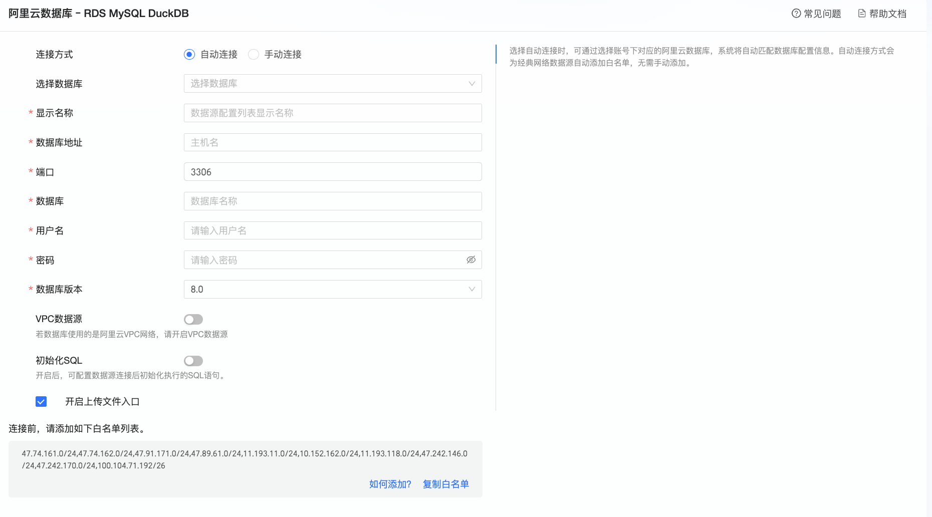The height and width of the screenshot is (517, 932).
Task: Click the 自动连接 help description text
Action: click(x=702, y=57)
